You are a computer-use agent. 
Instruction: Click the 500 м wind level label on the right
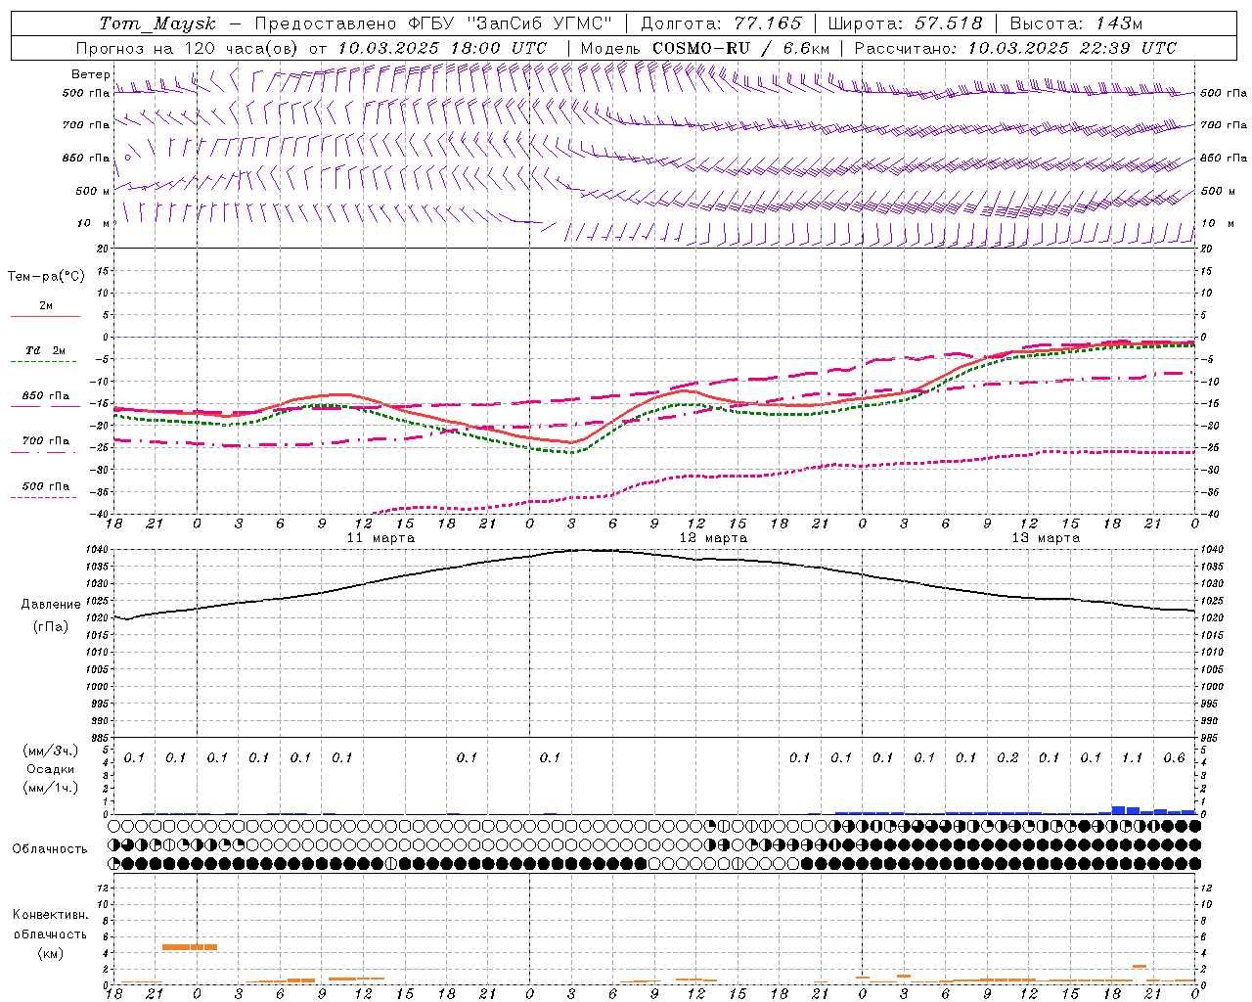1218,191
